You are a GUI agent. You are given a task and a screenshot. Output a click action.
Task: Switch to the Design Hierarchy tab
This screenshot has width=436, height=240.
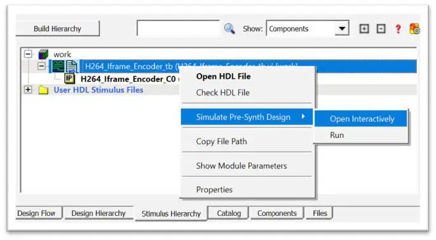tap(99, 213)
